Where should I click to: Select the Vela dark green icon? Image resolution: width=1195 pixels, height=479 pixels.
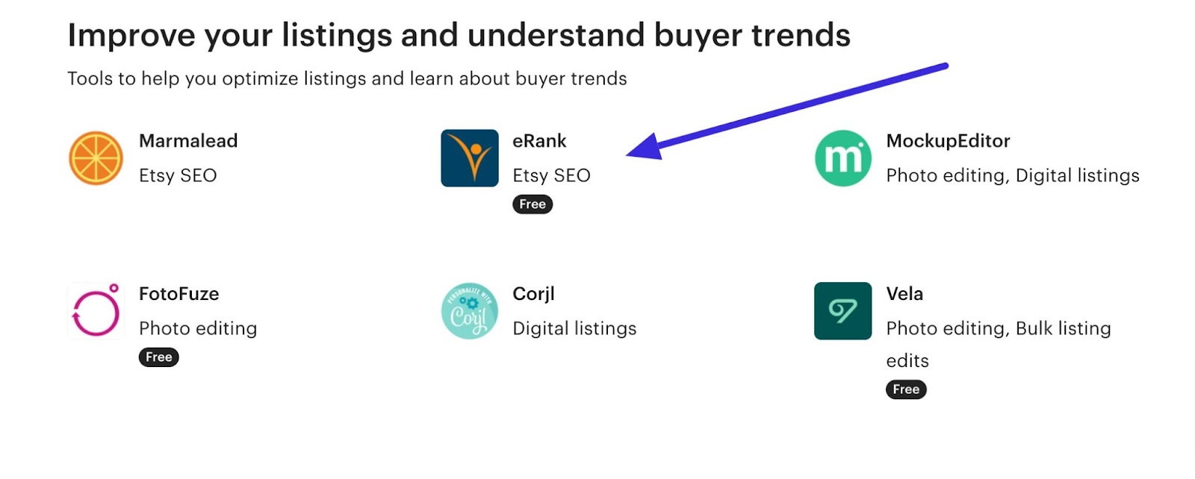(x=842, y=311)
